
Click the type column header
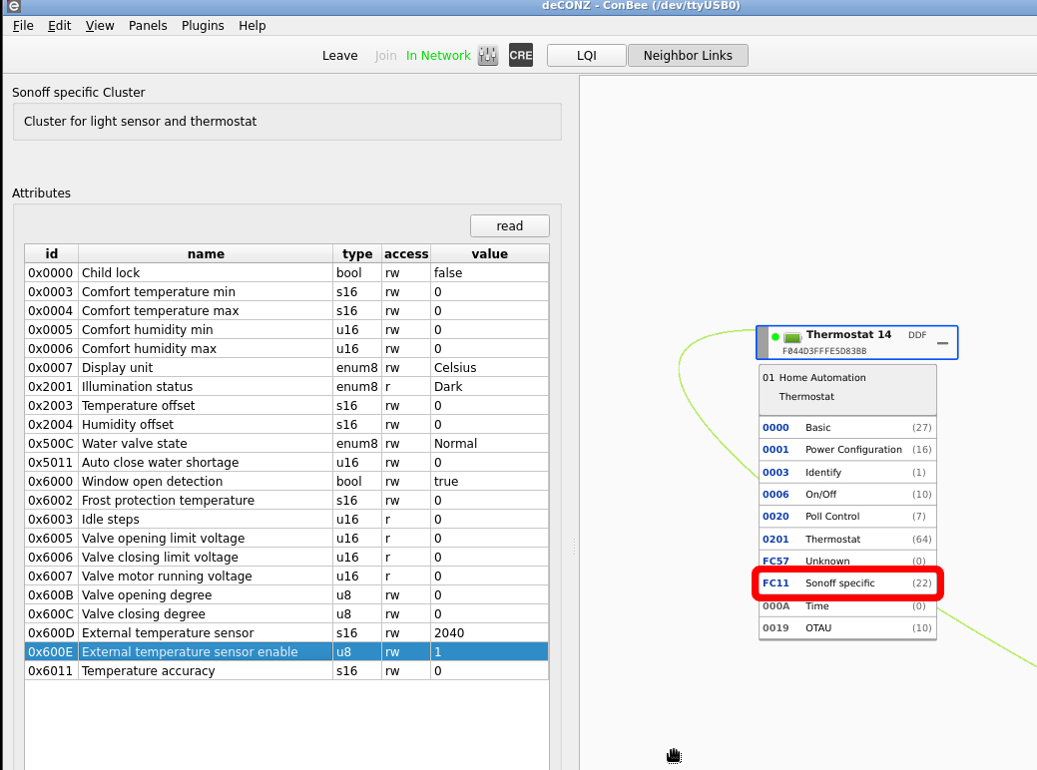[357, 253]
